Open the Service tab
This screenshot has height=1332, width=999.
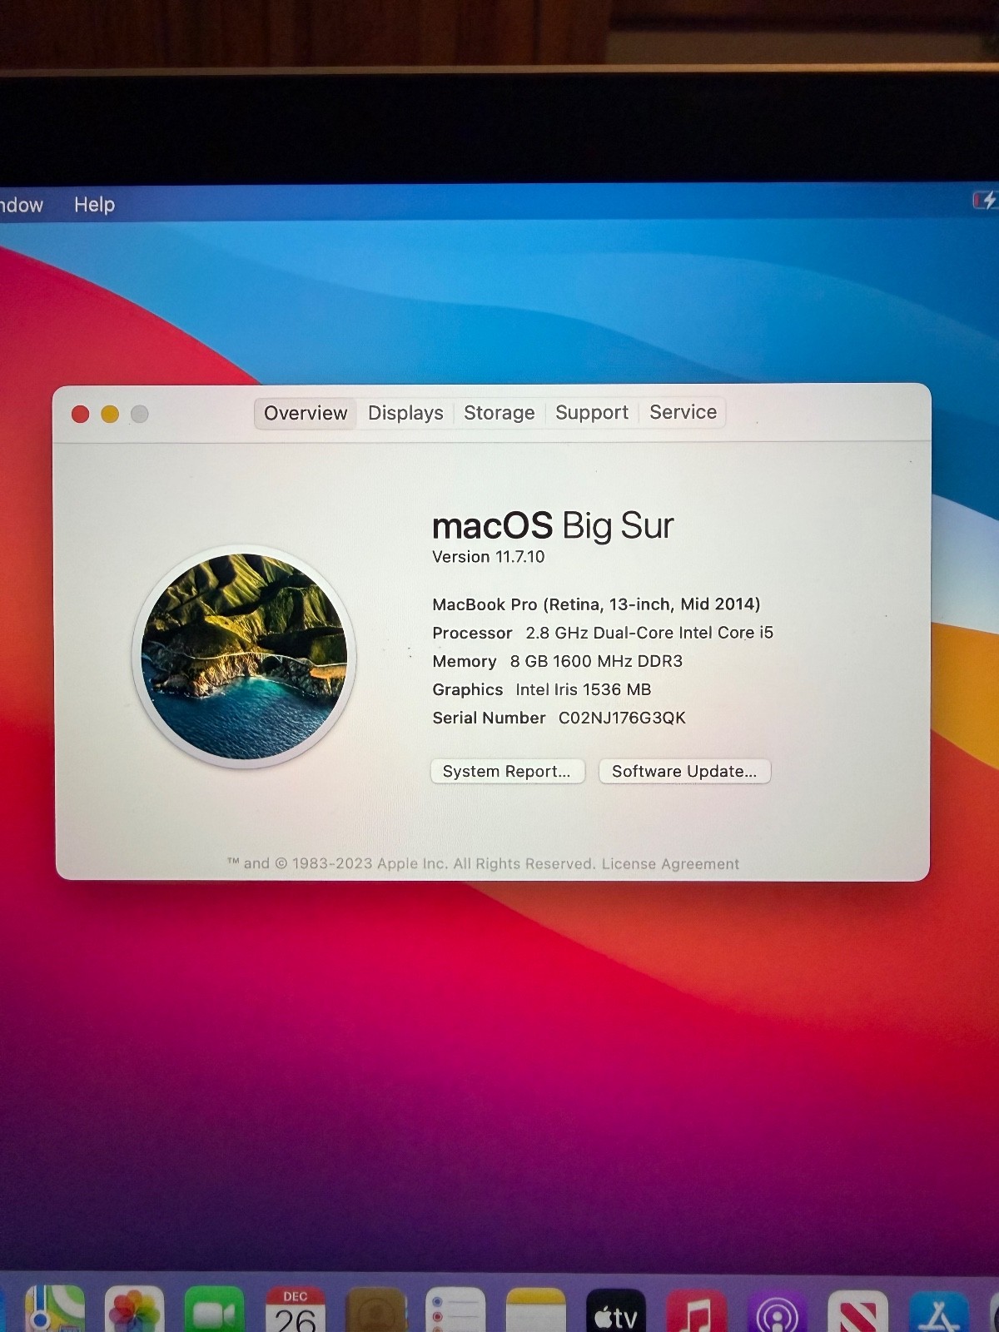click(683, 412)
